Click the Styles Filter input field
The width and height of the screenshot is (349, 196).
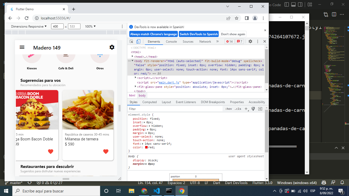tap(175, 109)
